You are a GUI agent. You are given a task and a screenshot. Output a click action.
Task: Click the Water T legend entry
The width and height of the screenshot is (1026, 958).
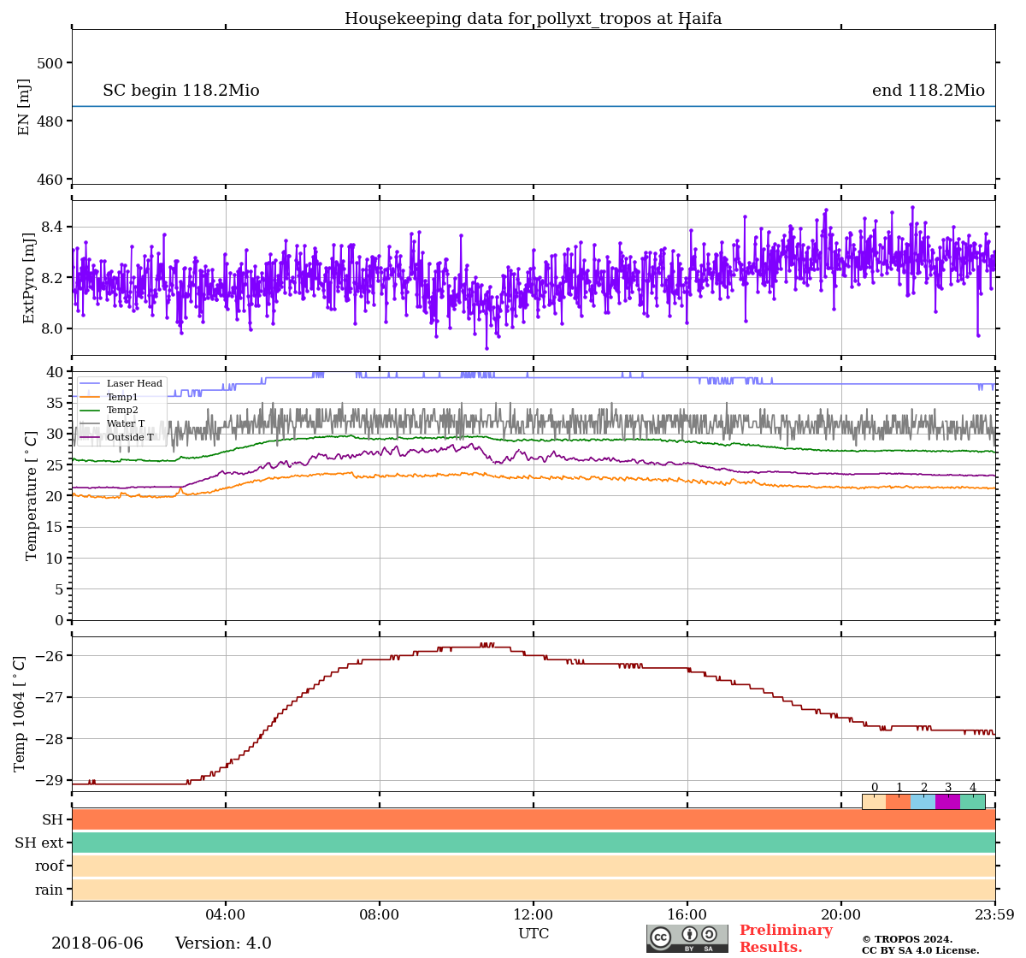click(113, 423)
